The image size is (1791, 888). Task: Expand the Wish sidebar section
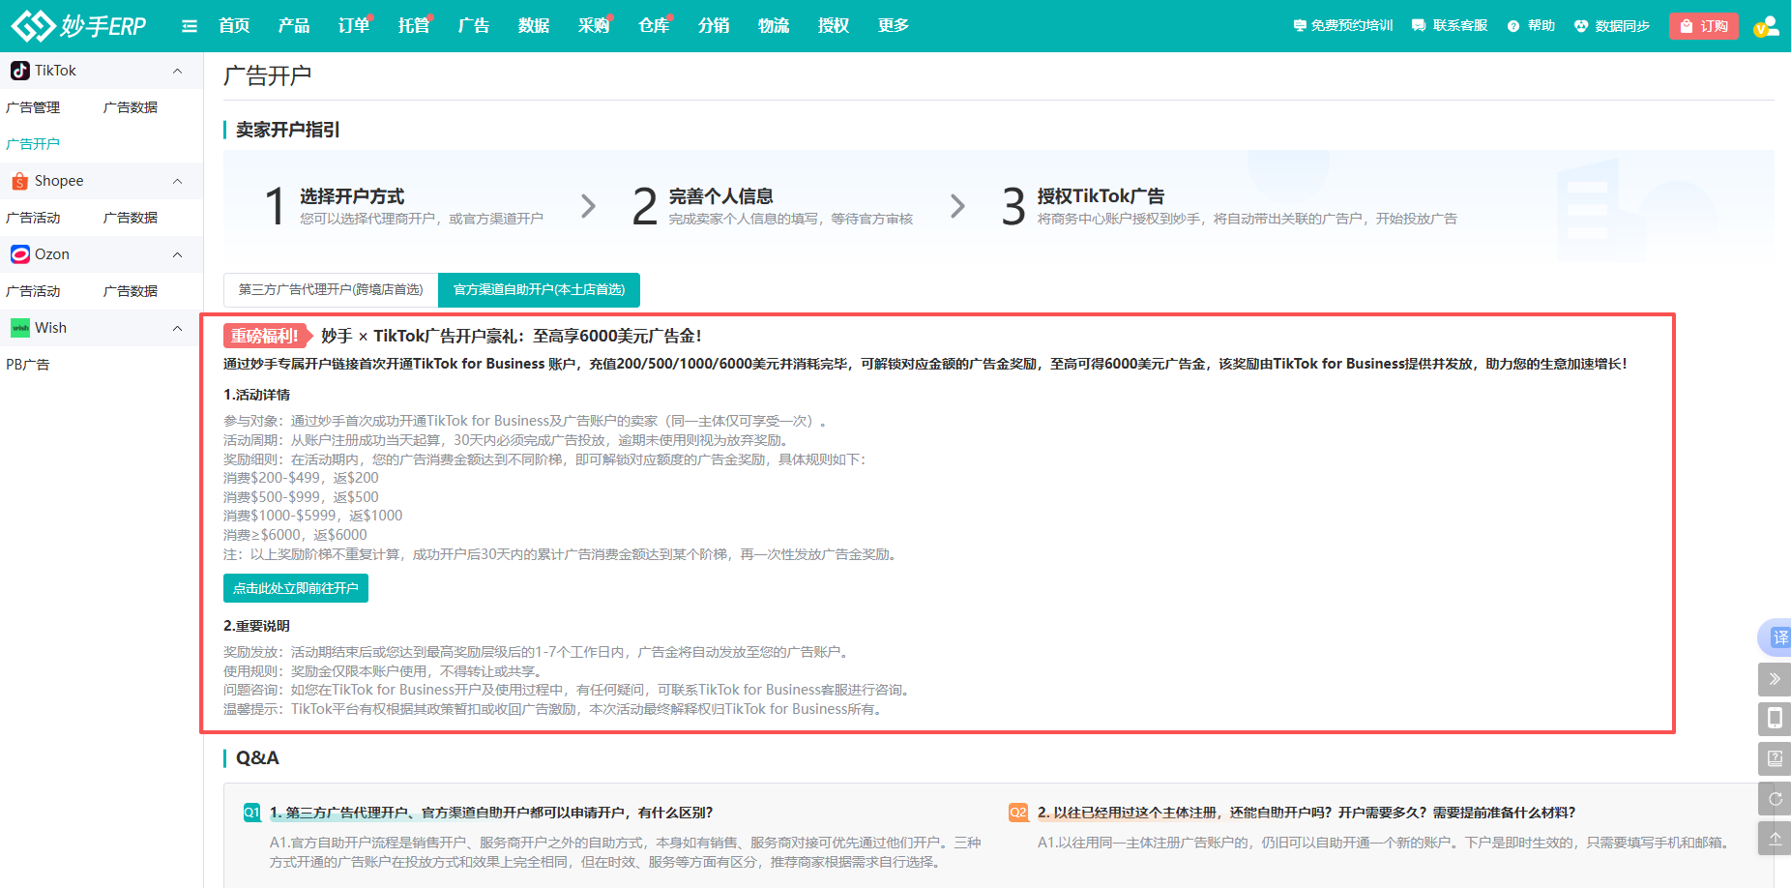[x=177, y=327]
